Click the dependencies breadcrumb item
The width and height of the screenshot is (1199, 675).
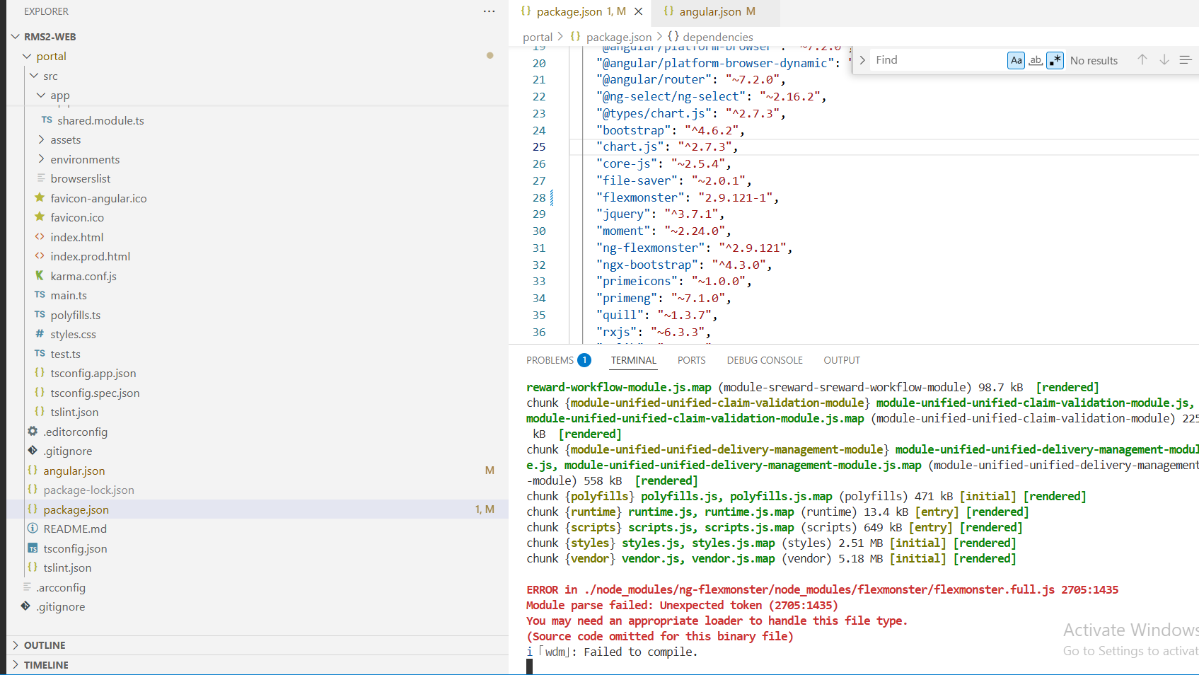click(x=717, y=37)
